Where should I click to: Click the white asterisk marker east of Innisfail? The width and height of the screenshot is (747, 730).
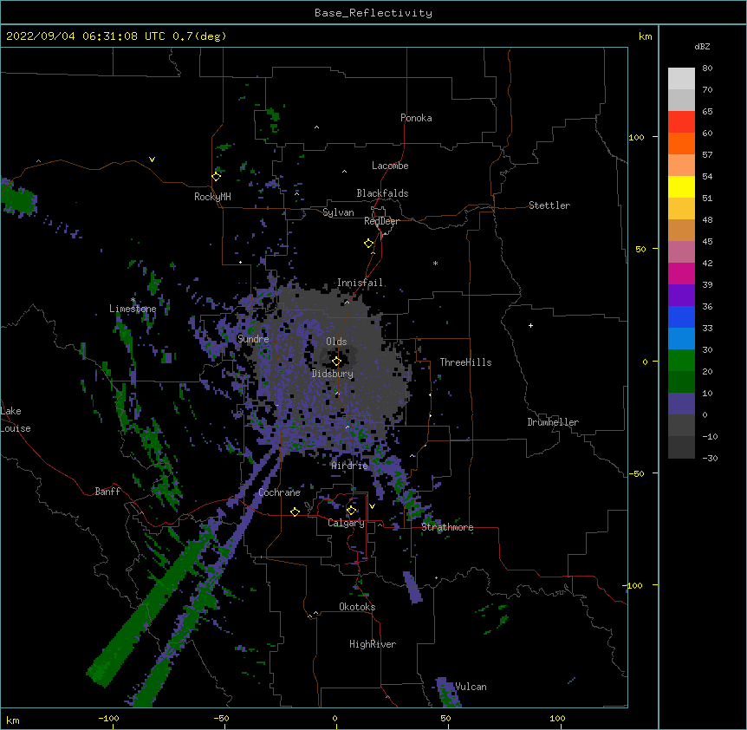pyautogui.click(x=435, y=263)
